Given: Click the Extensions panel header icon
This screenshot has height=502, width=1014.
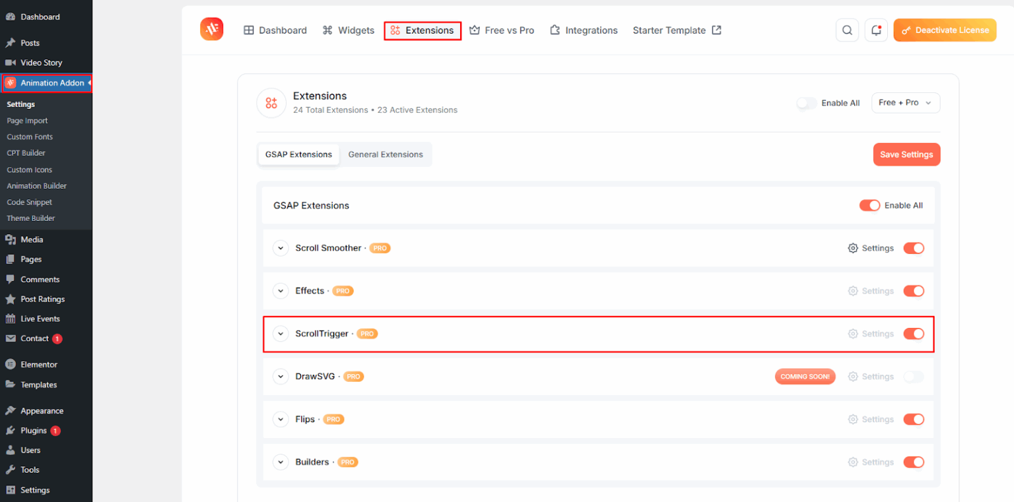Looking at the screenshot, I should 271,103.
